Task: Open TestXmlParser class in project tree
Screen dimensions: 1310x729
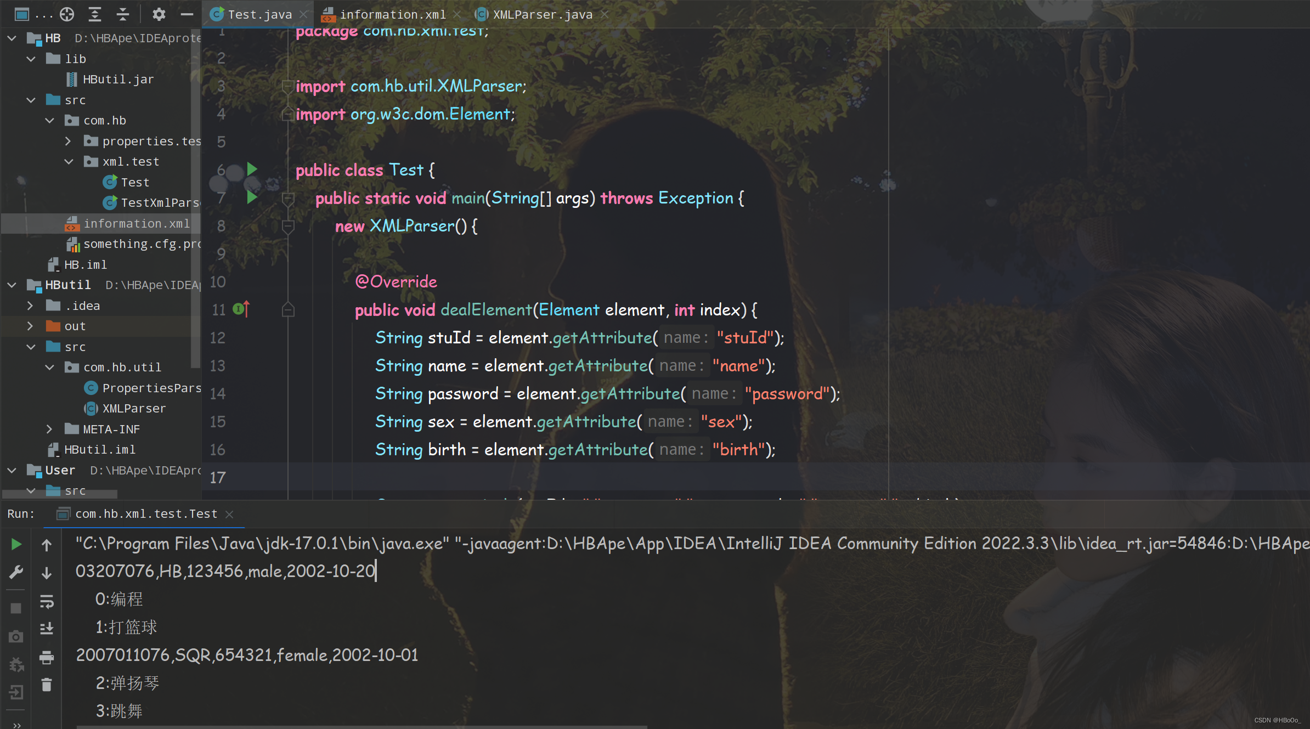Action: (159, 203)
